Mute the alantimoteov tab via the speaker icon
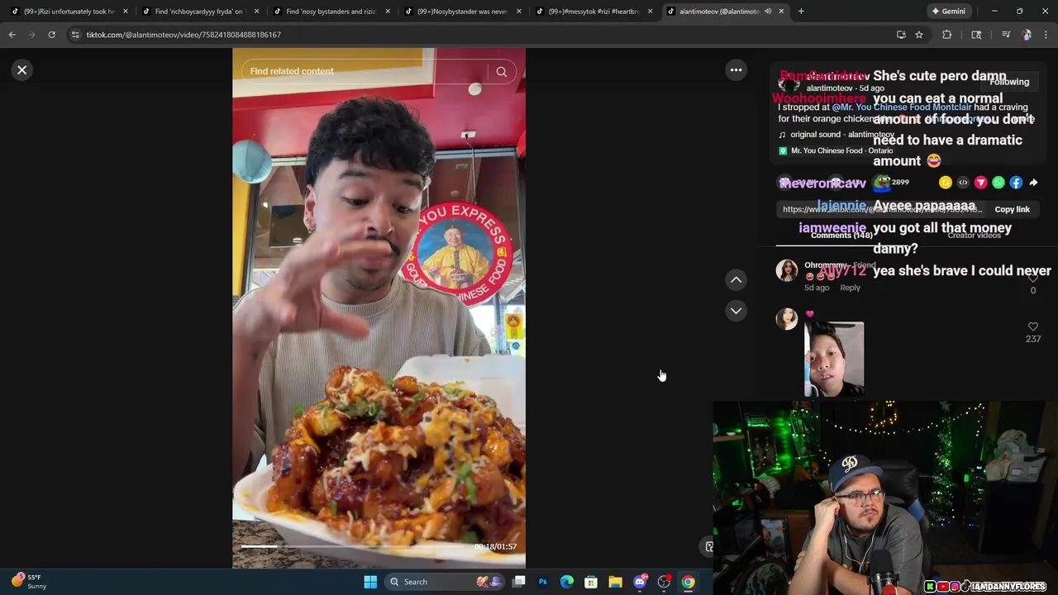 point(768,12)
